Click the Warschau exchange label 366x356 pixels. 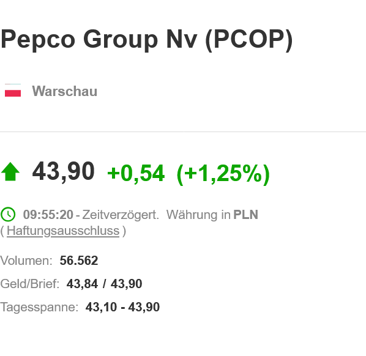[65, 91]
